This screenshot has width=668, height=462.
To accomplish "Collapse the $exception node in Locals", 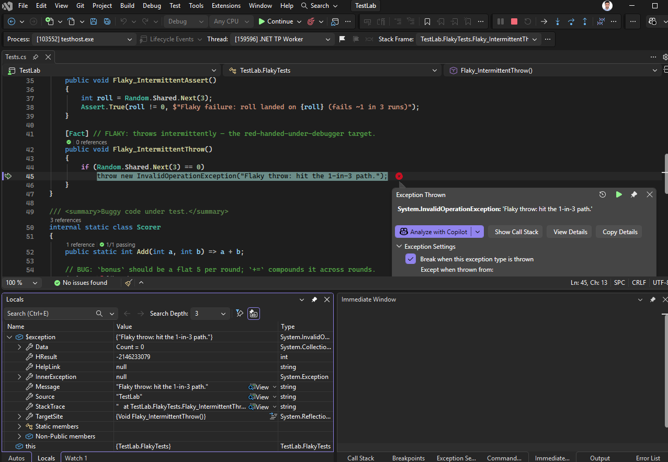I will [x=9, y=337].
